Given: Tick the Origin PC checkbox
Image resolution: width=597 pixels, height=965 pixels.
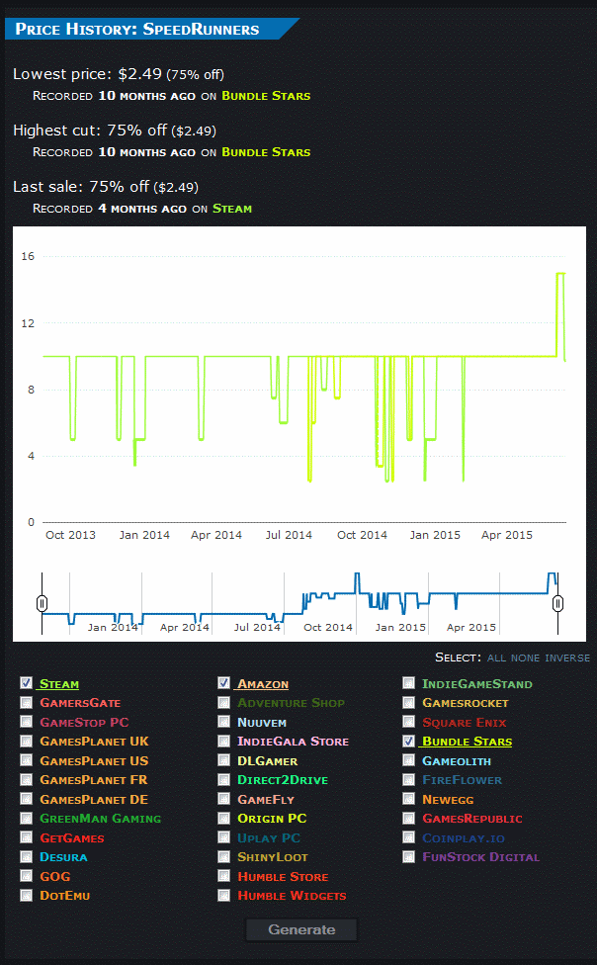Looking at the screenshot, I should pyautogui.click(x=224, y=818).
